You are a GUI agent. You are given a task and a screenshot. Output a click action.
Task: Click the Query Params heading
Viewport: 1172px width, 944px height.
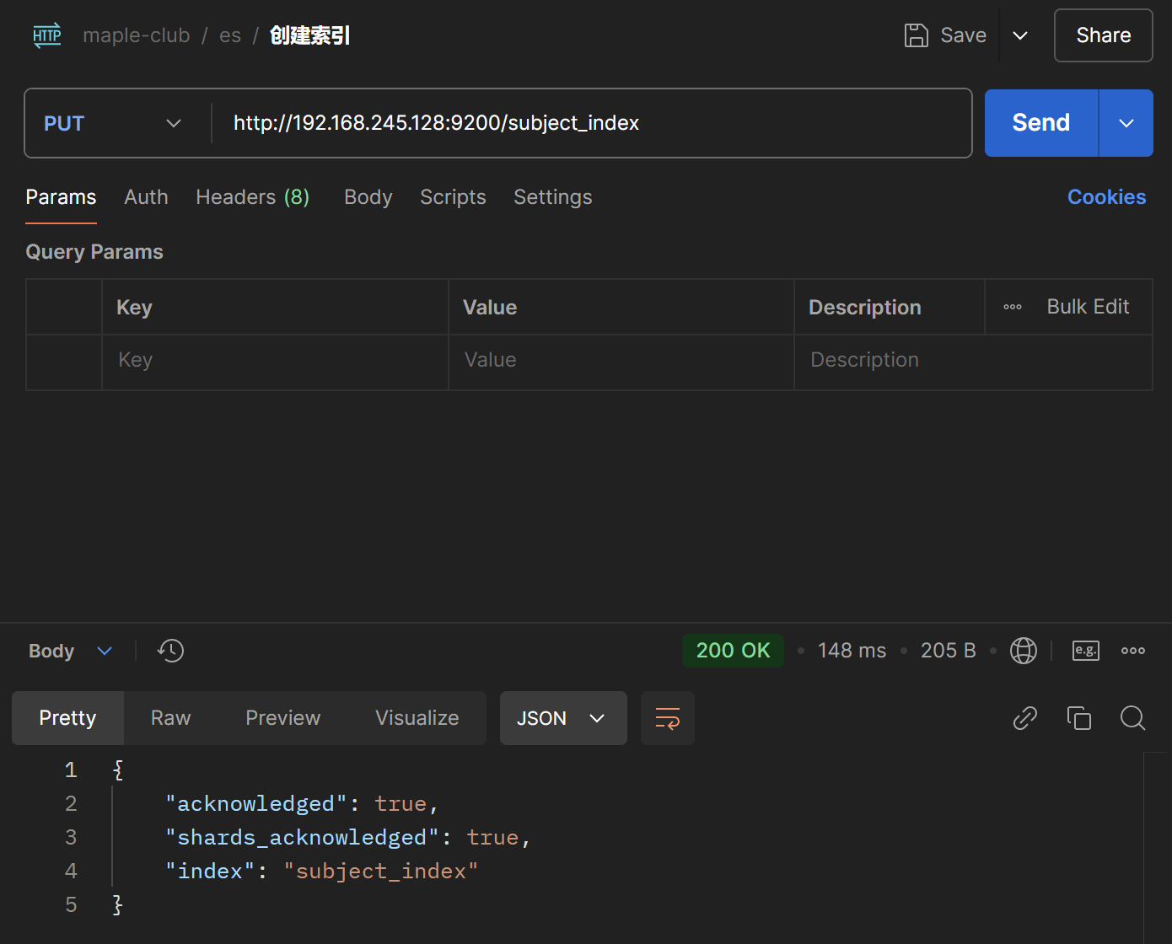pyautogui.click(x=94, y=252)
